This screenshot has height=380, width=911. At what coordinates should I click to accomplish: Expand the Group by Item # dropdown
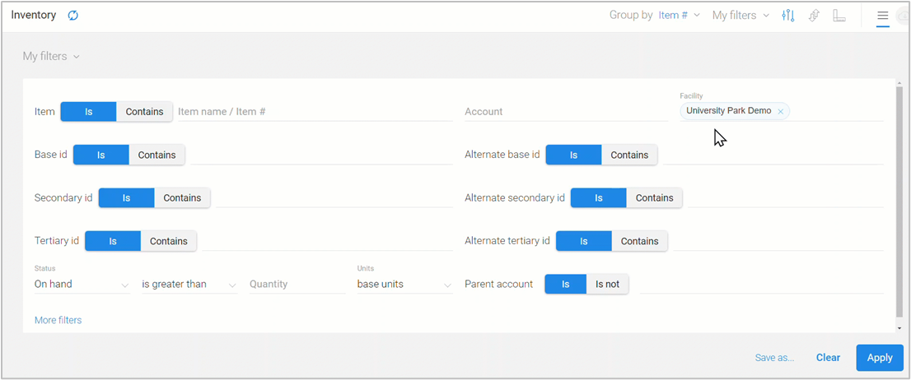(x=680, y=16)
